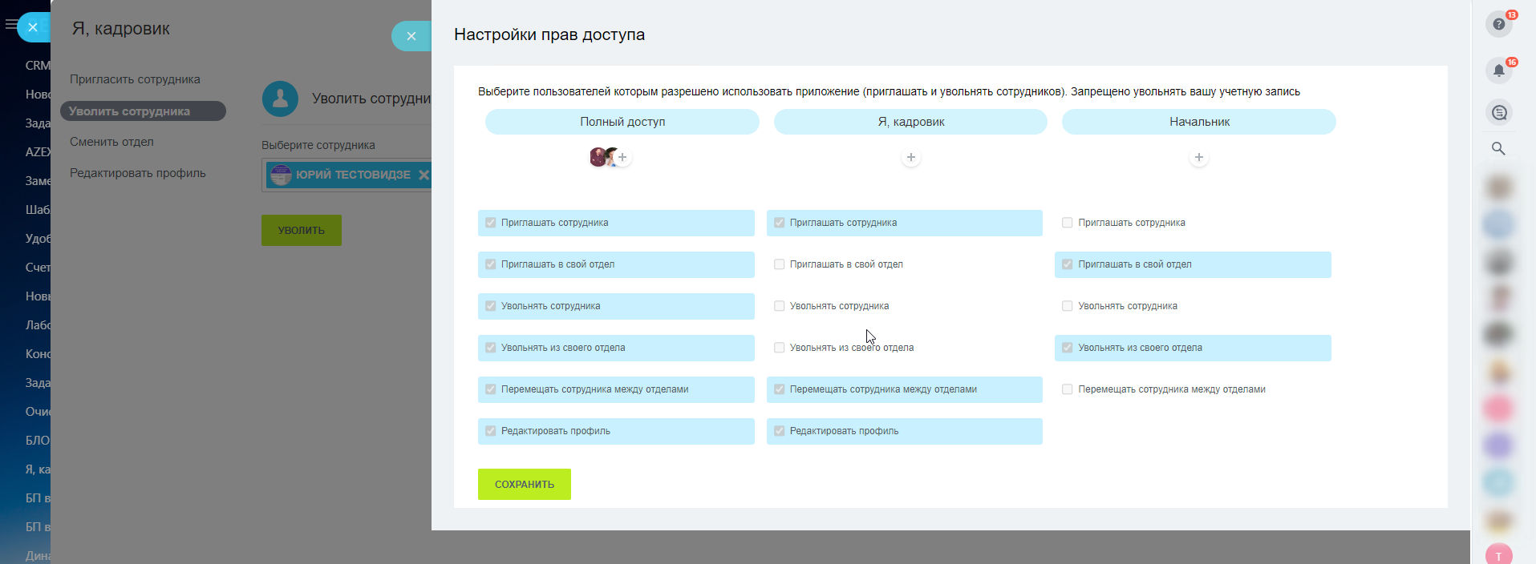Open Редактировать профиль menu item
1536x564 pixels.
138,173
